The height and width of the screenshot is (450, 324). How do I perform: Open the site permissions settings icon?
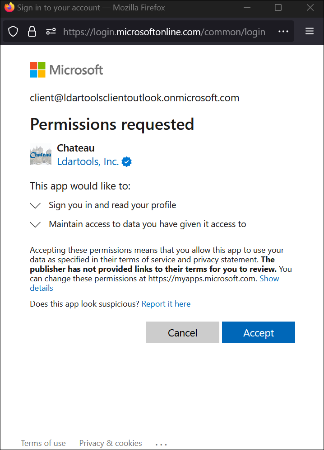point(51,32)
